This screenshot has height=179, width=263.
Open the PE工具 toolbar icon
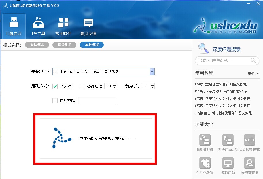(x=38, y=26)
